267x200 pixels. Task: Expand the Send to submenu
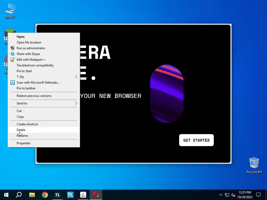(x=44, y=103)
